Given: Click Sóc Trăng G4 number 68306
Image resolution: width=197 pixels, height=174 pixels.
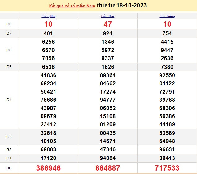Looking at the screenshot, I should click(x=167, y=108).
